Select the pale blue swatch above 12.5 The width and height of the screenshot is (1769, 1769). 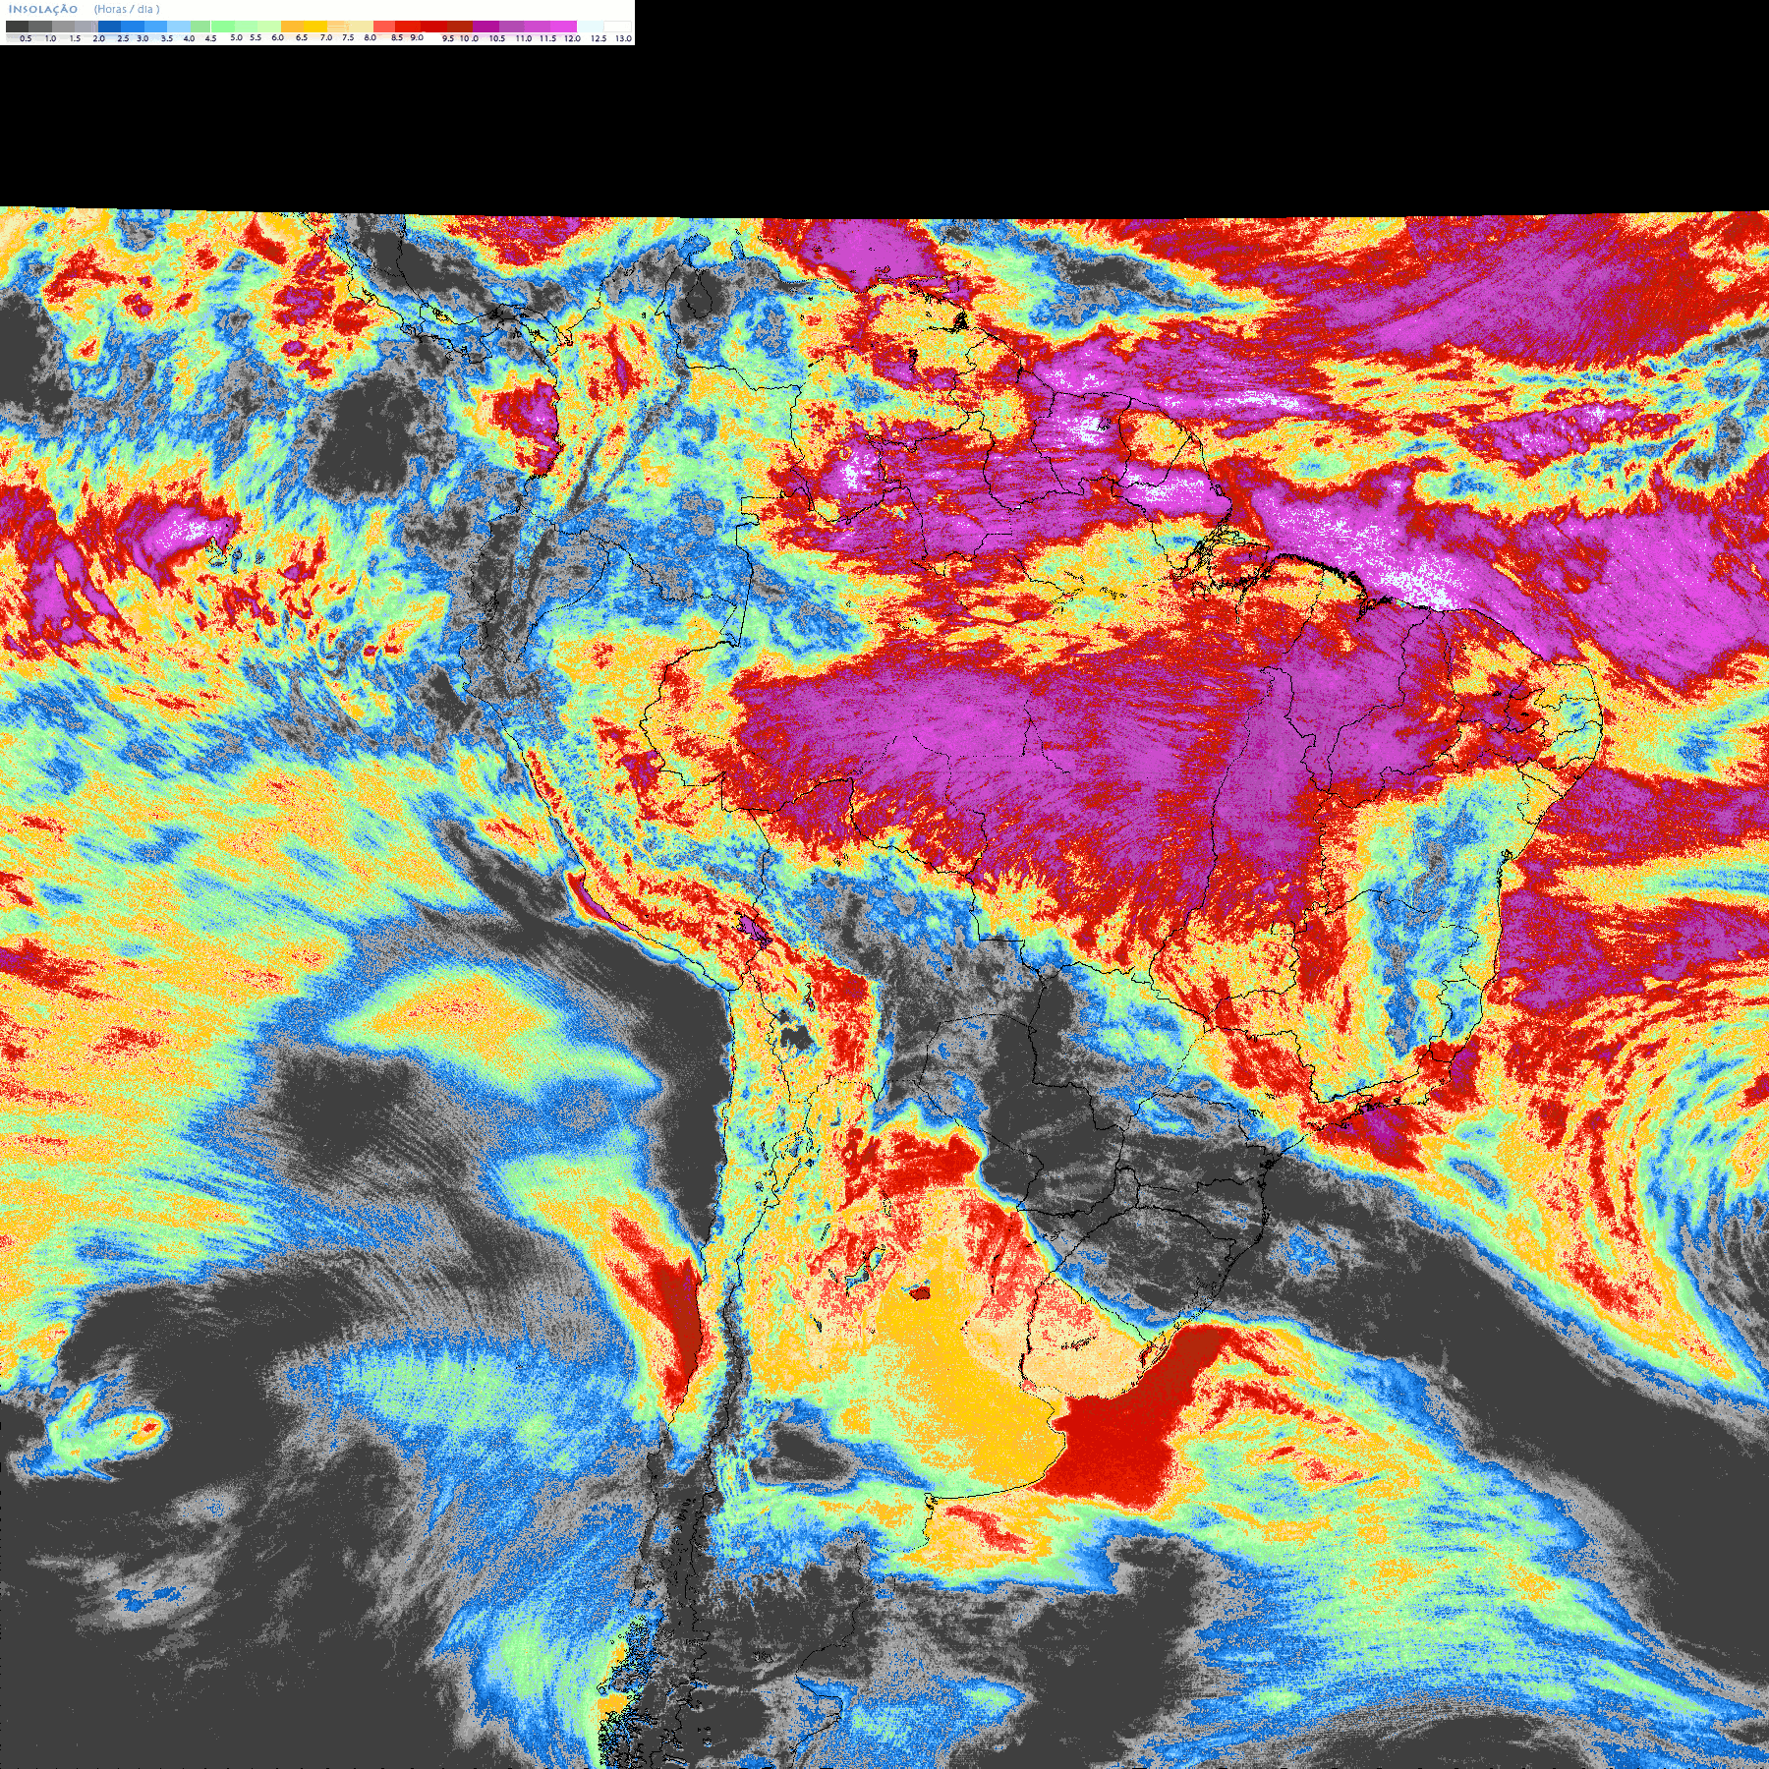pyautogui.click(x=591, y=27)
